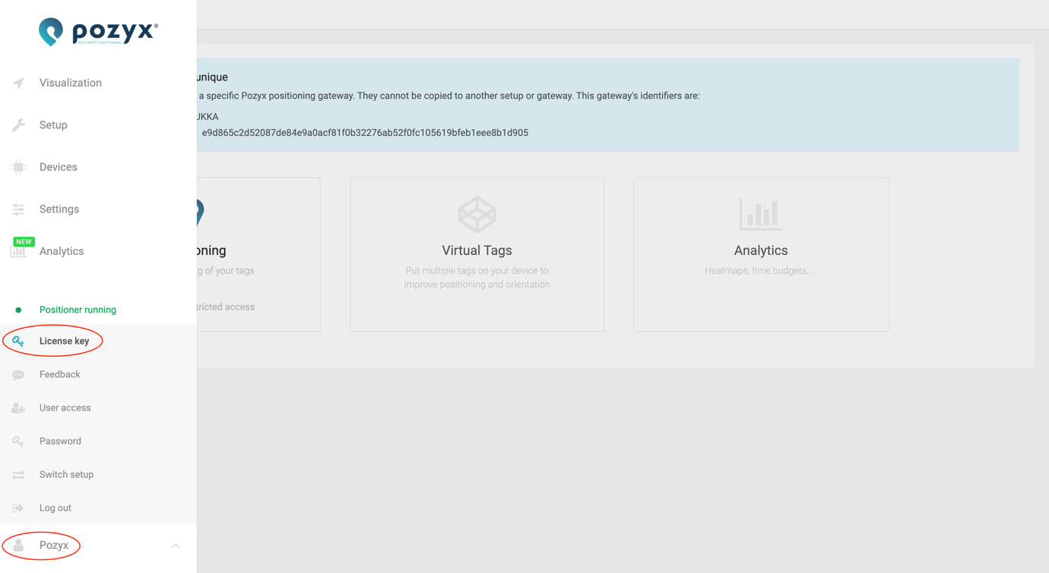Open the Pozyx user account entry
Viewport: 1049px width, 573px height.
click(x=53, y=546)
